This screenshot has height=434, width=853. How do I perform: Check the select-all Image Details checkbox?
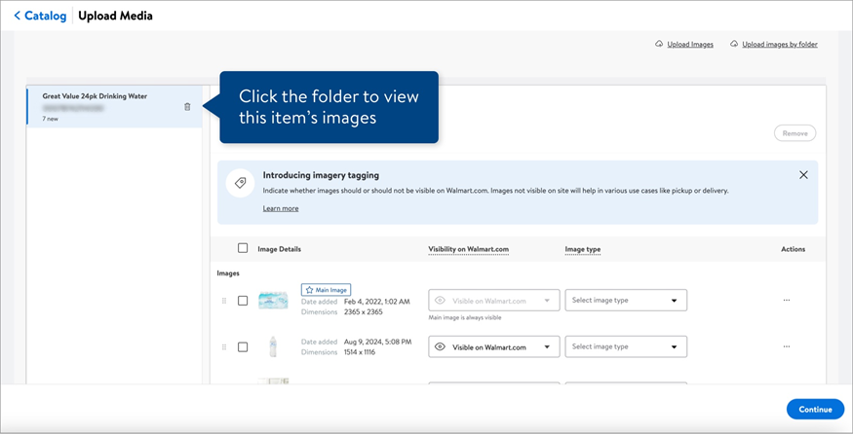pyautogui.click(x=243, y=248)
